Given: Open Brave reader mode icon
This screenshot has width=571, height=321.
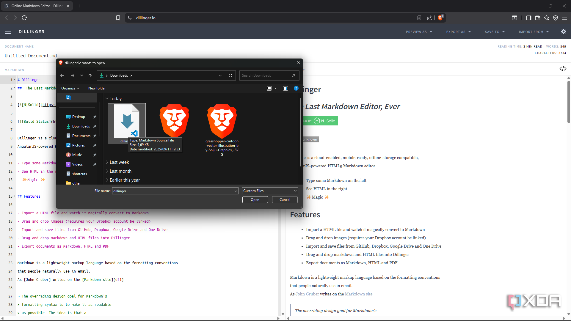Looking at the screenshot, I should (419, 18).
